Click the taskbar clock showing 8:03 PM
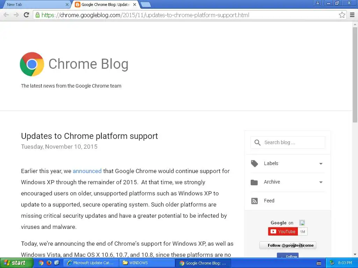358x268 pixels. point(345,263)
